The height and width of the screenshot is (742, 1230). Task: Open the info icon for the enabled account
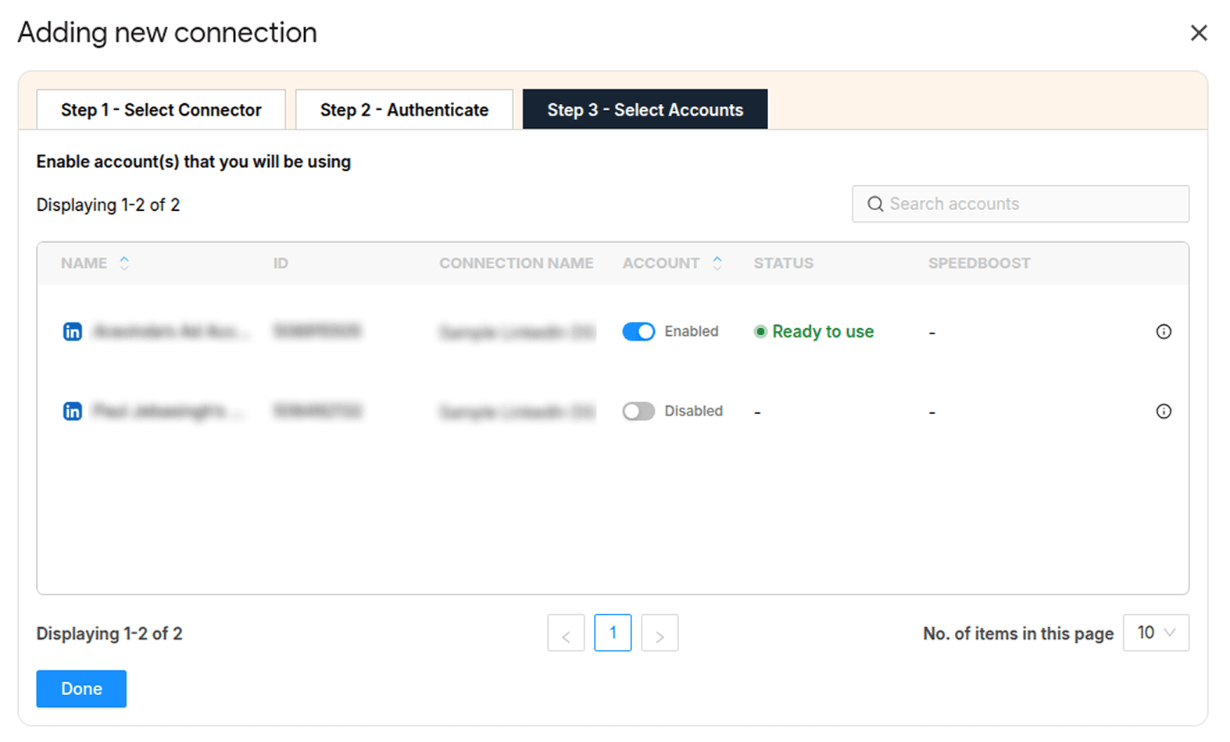point(1164,331)
